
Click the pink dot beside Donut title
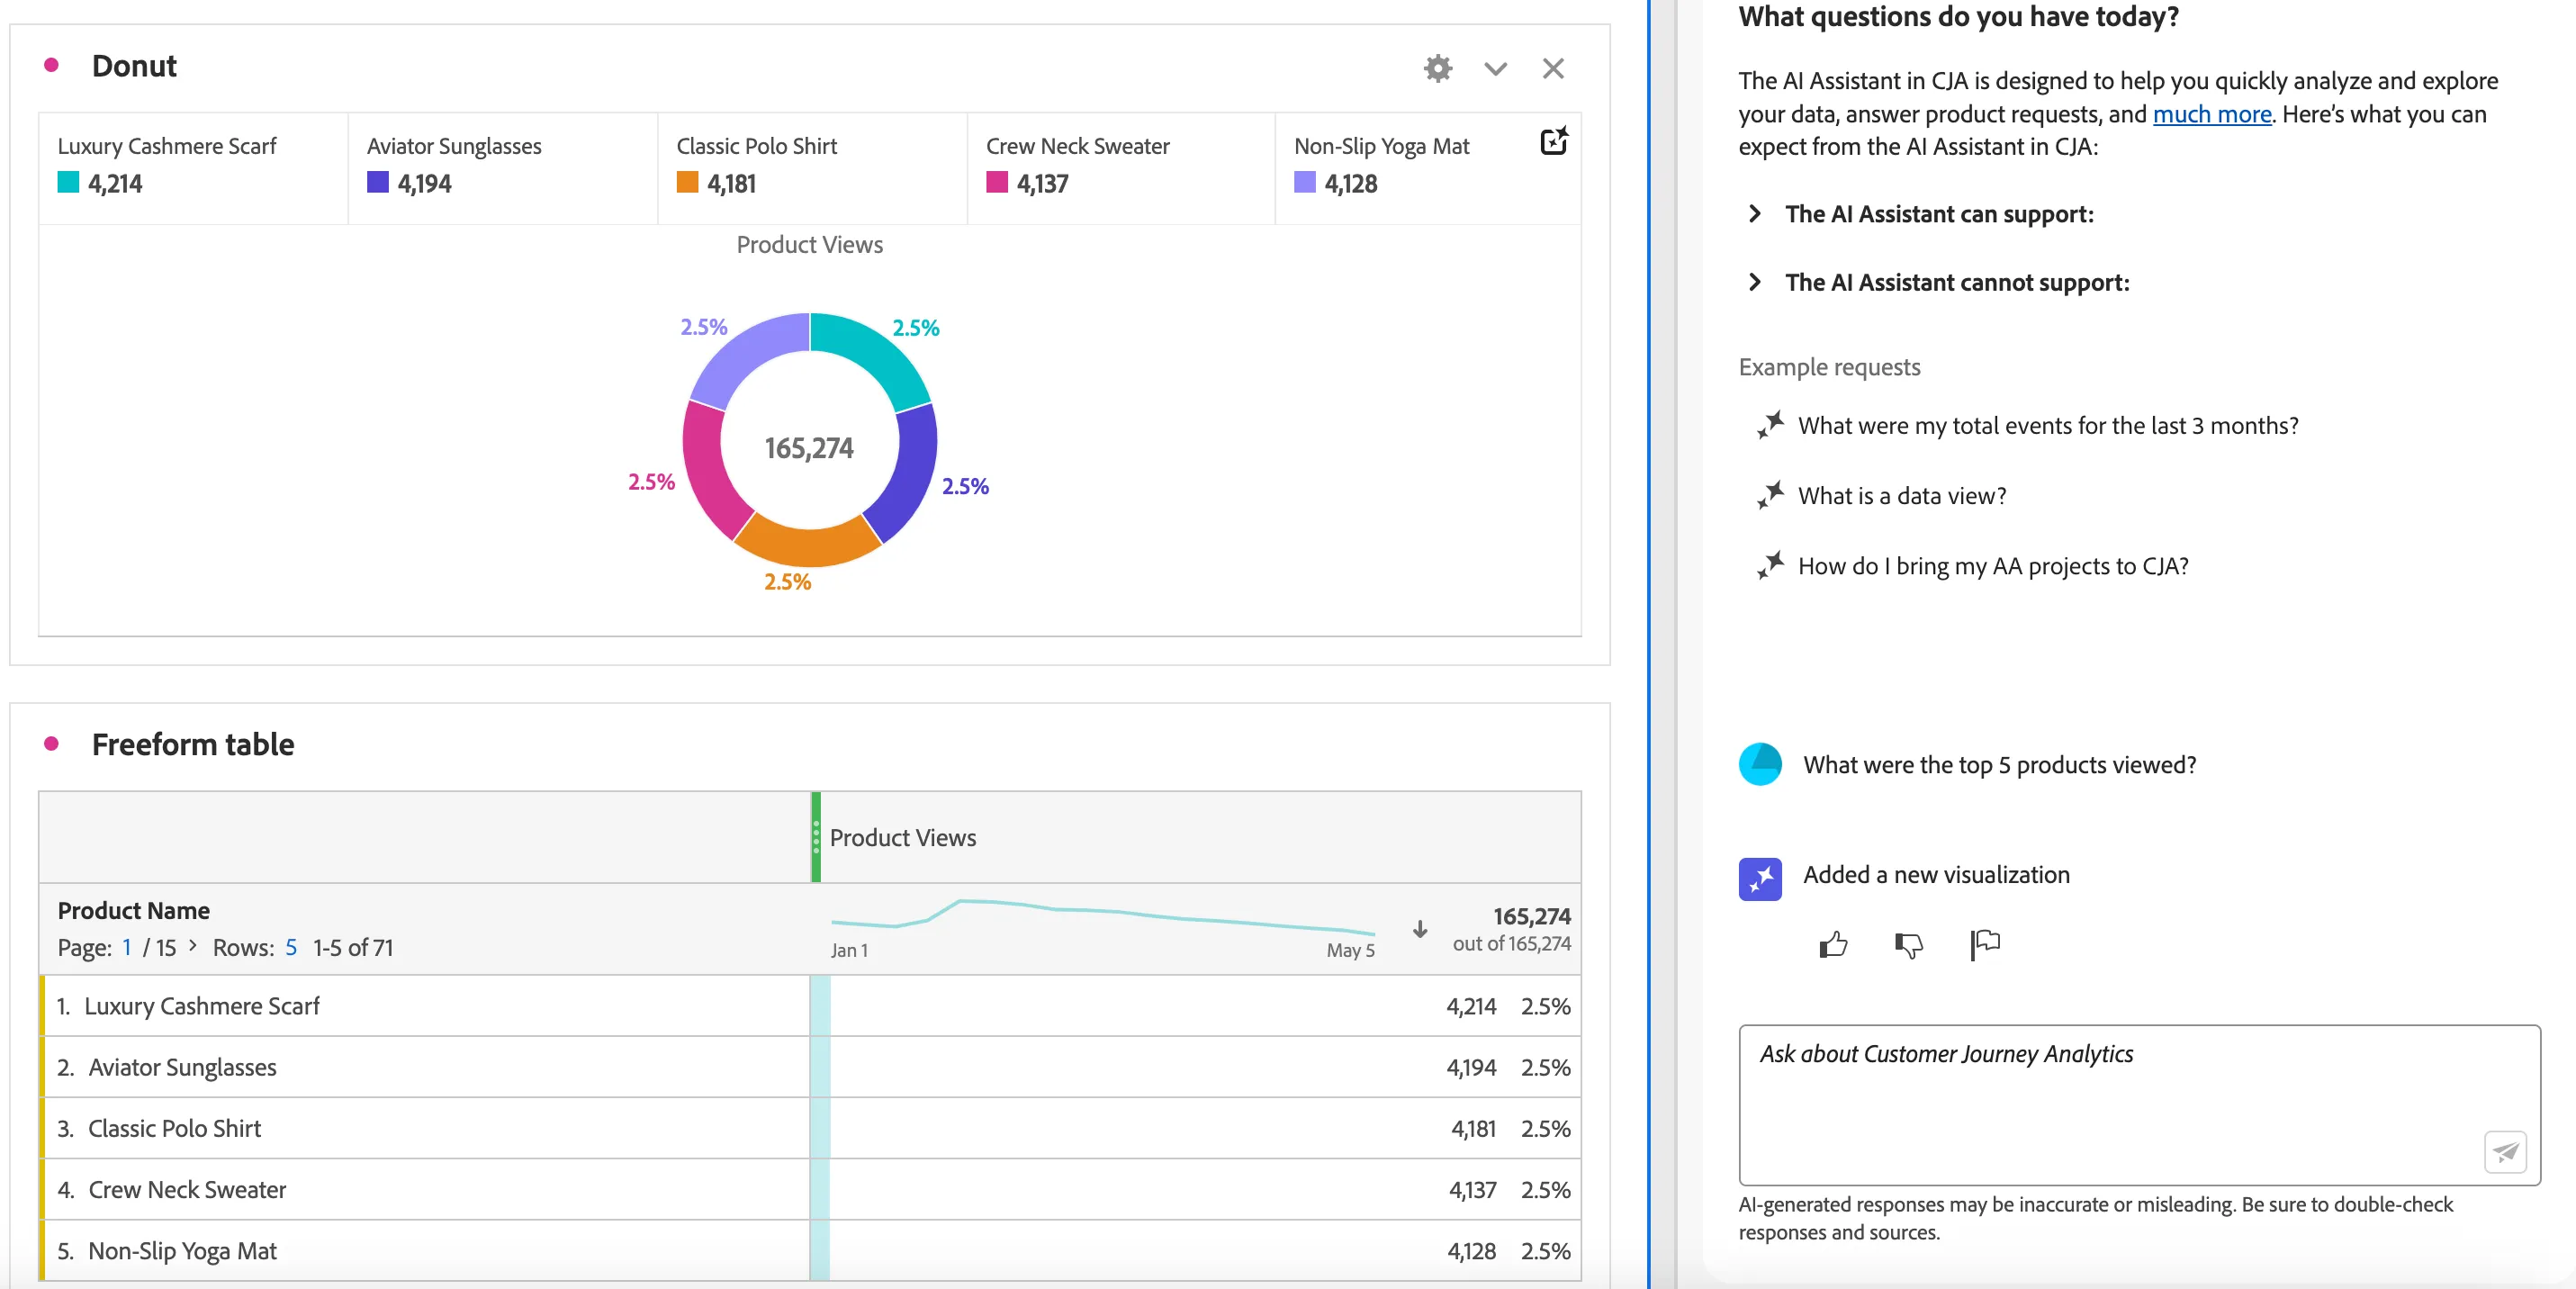pyautogui.click(x=51, y=66)
